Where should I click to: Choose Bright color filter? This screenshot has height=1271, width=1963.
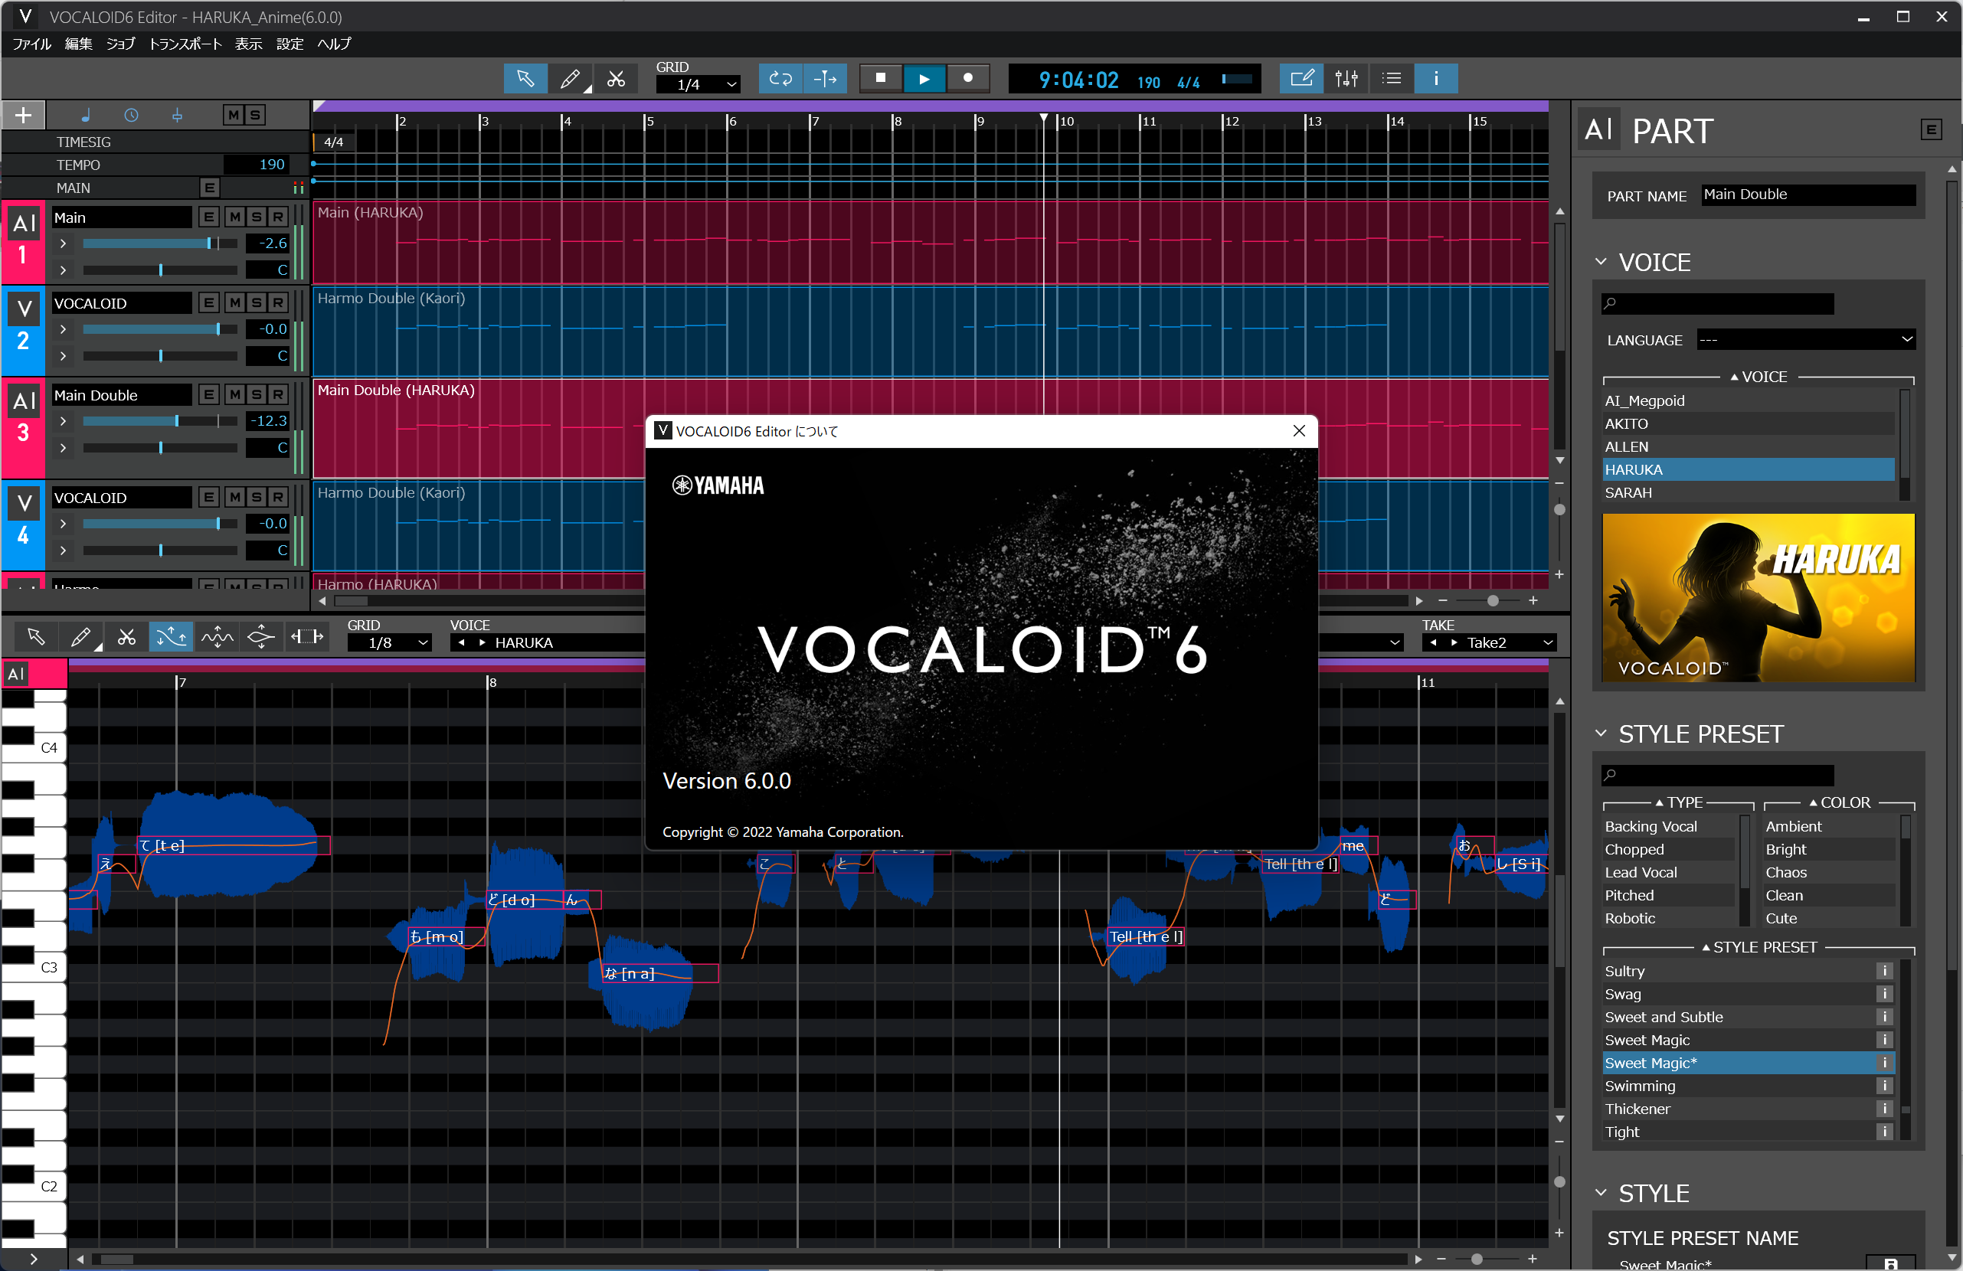point(1830,850)
